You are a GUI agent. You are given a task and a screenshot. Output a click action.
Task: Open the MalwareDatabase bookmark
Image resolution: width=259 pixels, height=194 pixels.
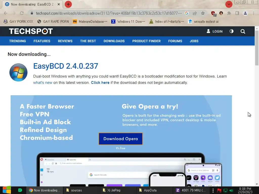coord(90,21)
